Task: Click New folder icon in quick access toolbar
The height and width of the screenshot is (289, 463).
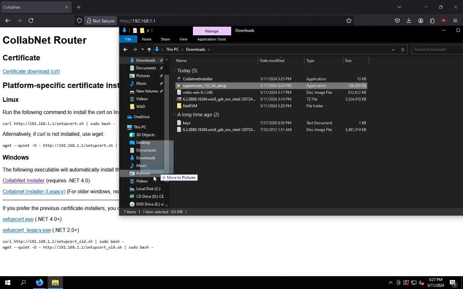Action: tap(142, 31)
